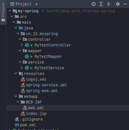Click the class icon of MyTestMapper
The width and height of the screenshot is (129, 130).
coord(27,56)
